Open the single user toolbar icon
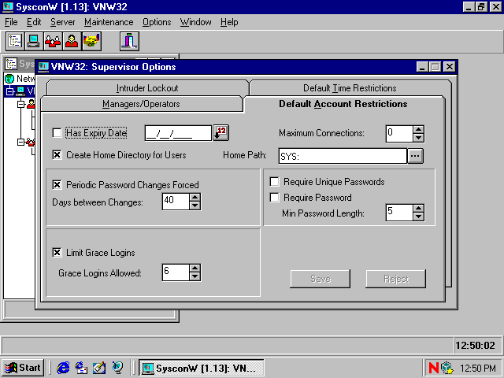504x378 pixels. [72, 41]
